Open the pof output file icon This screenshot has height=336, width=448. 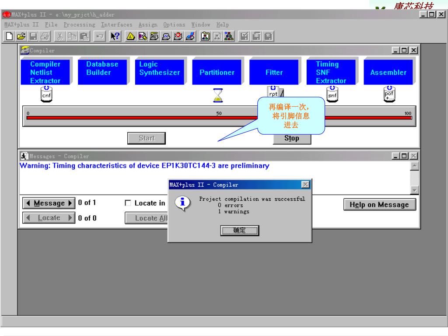click(x=389, y=94)
